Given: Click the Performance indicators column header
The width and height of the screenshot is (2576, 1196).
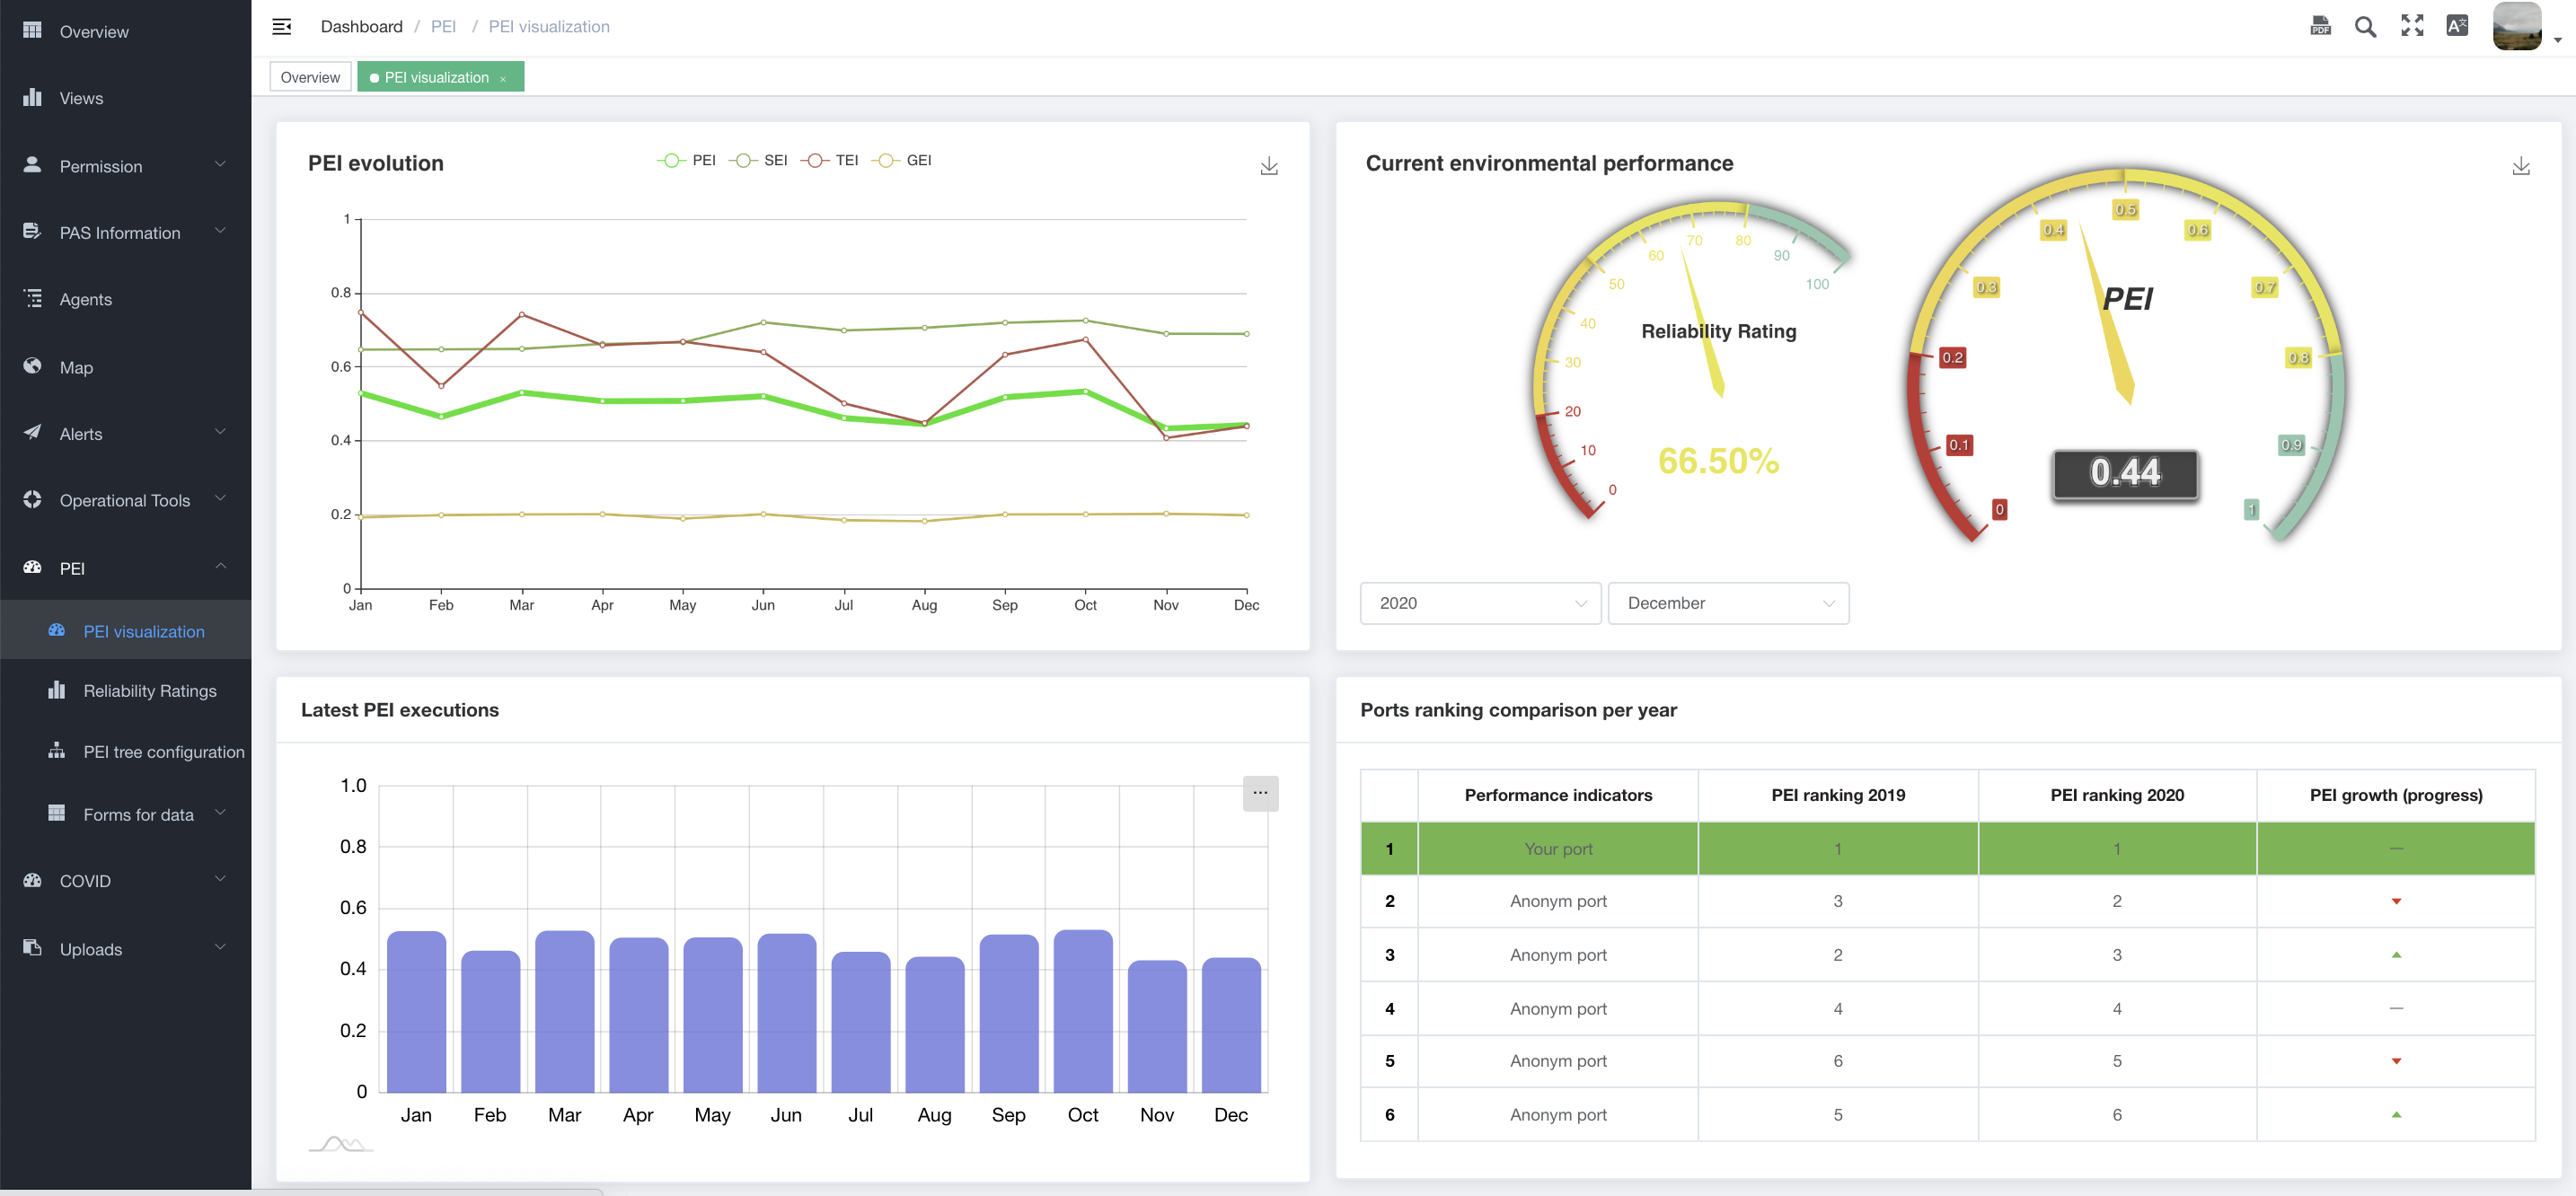Looking at the screenshot, I should pyautogui.click(x=1558, y=795).
